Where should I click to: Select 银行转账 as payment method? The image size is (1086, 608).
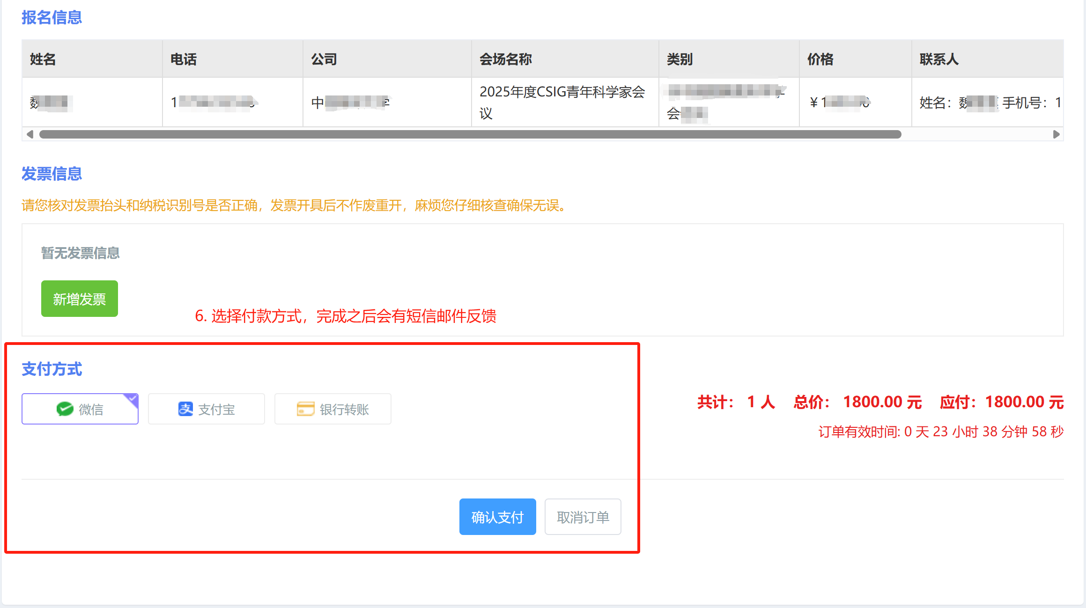[333, 409]
